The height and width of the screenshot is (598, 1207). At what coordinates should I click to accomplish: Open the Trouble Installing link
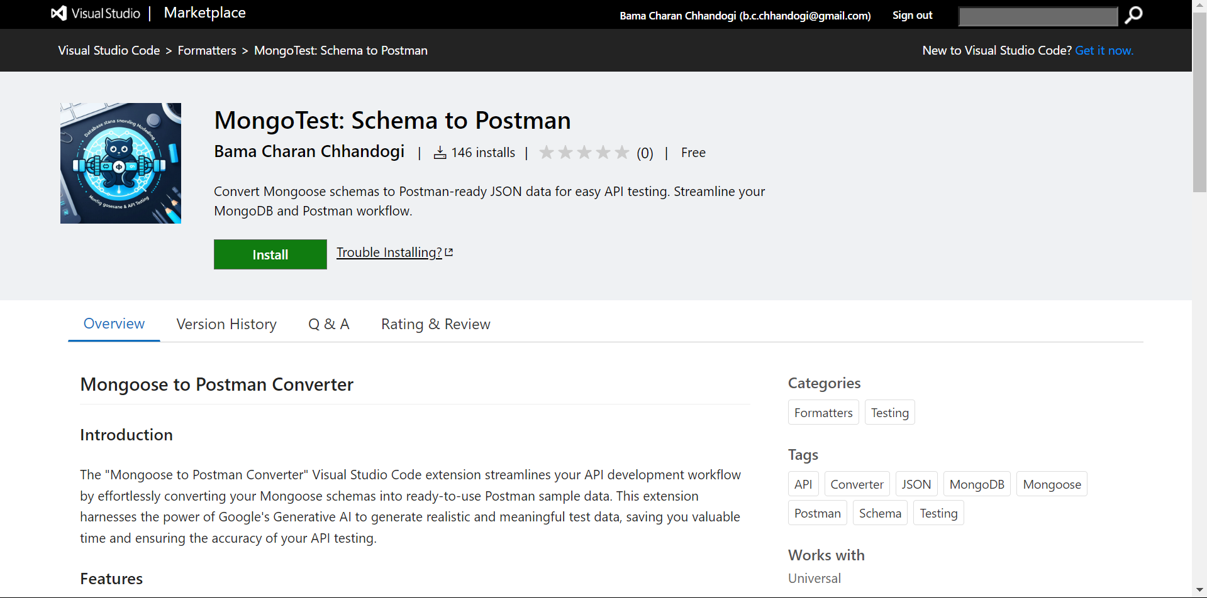[389, 253]
